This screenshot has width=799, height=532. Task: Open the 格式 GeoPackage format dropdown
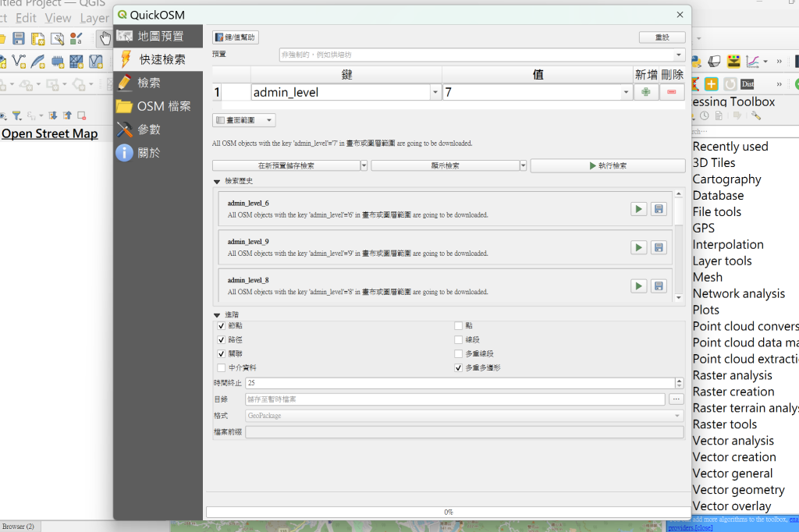pos(464,416)
